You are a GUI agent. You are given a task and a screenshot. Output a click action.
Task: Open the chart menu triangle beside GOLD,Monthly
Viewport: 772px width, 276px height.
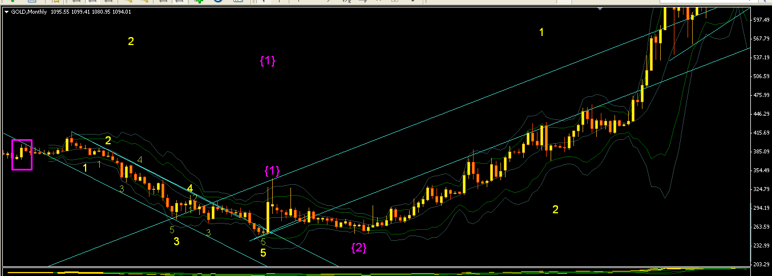[x=6, y=11]
